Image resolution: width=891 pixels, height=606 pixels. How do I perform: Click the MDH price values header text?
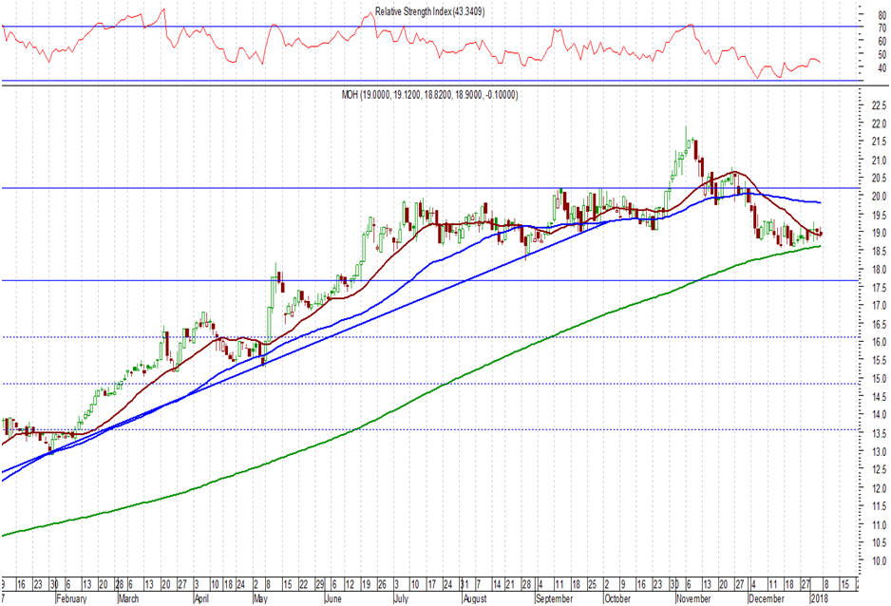coord(429,95)
